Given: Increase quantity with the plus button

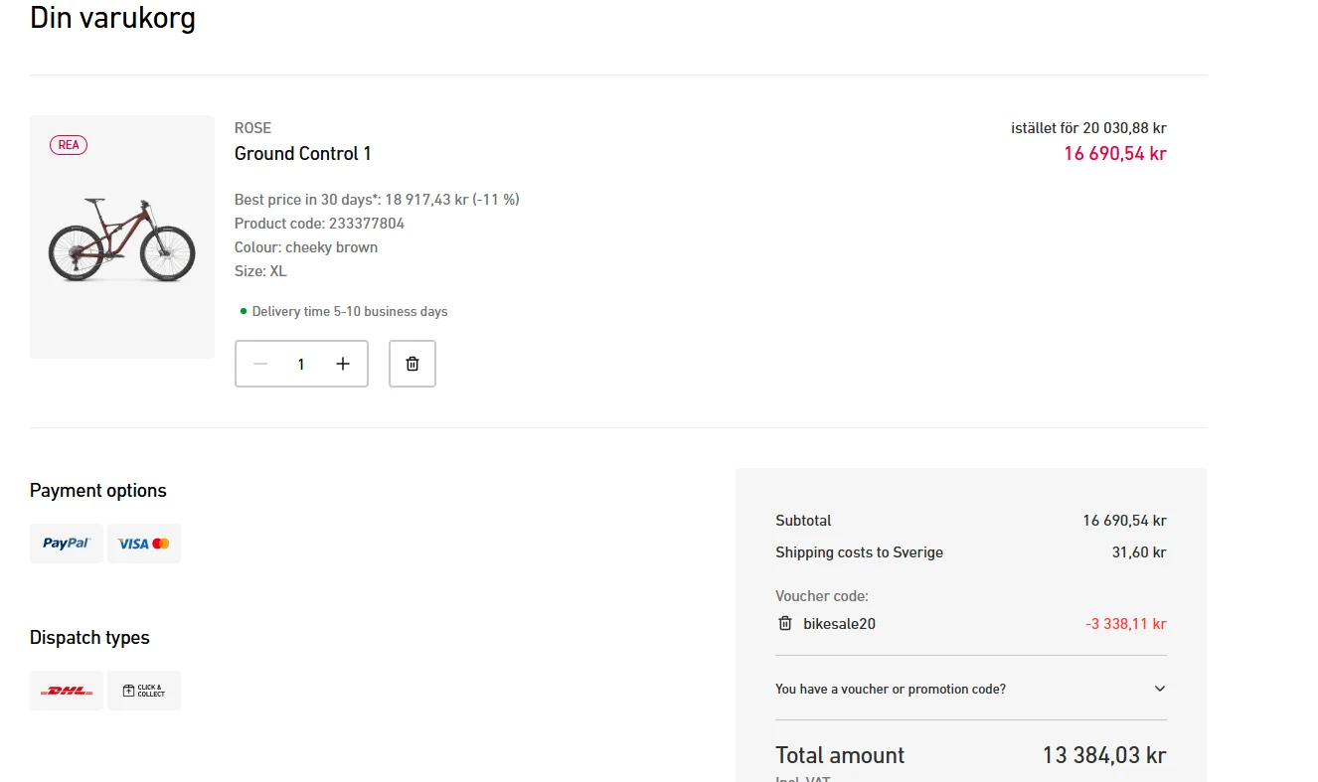Looking at the screenshot, I should click(x=343, y=364).
